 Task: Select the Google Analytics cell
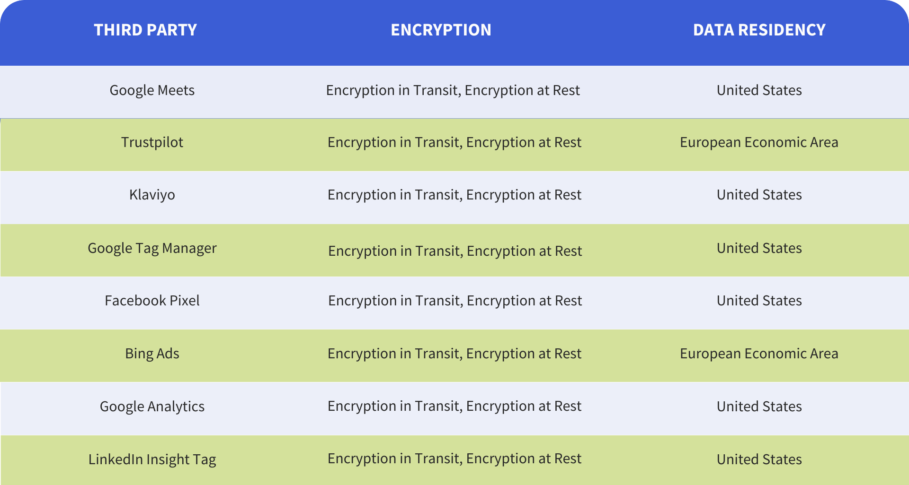(152, 407)
